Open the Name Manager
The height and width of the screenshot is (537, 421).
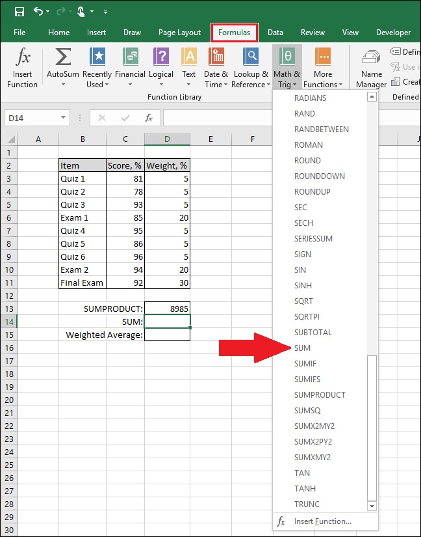pos(372,69)
